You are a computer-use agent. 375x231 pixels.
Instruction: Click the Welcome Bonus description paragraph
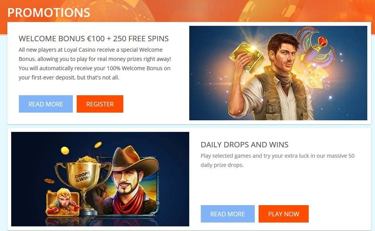pos(95,64)
